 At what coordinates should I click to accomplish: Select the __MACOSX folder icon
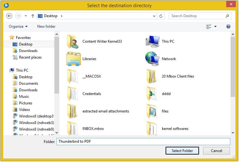(72, 76)
